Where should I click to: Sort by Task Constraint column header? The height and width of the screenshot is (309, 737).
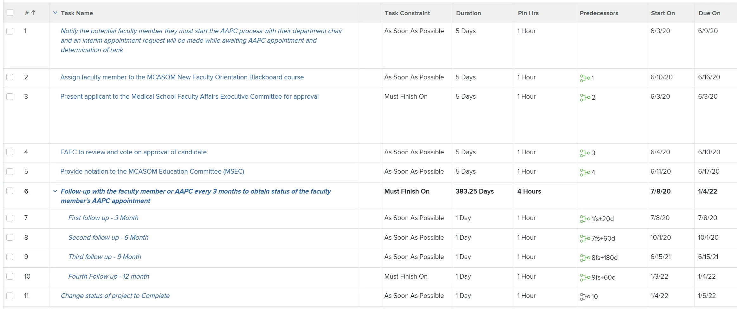tap(407, 13)
